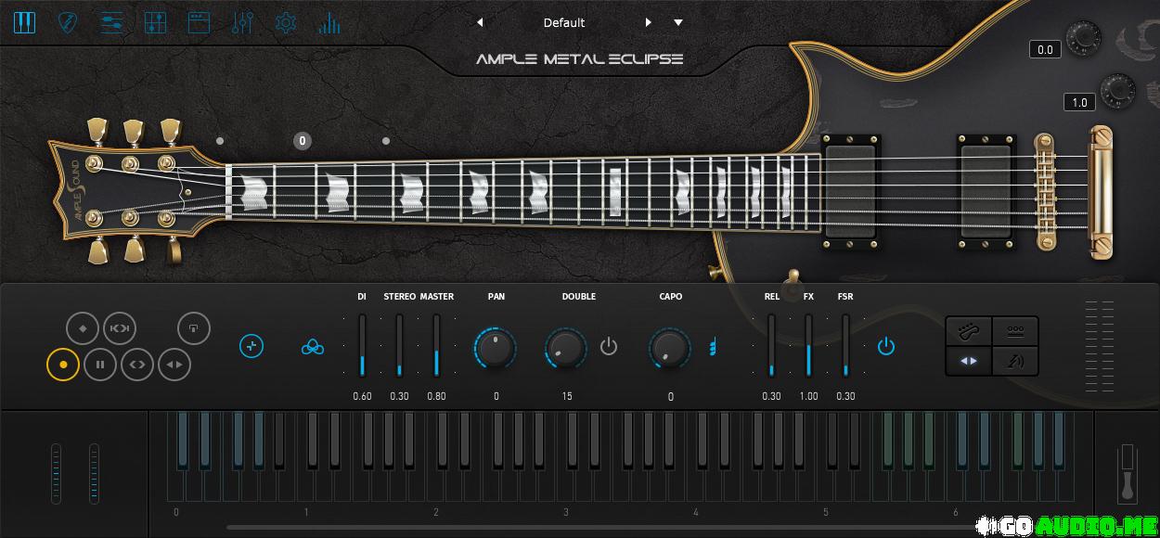Click the blue hand fingering icon
Screen dimensions: 1160x538
[x=713, y=347]
